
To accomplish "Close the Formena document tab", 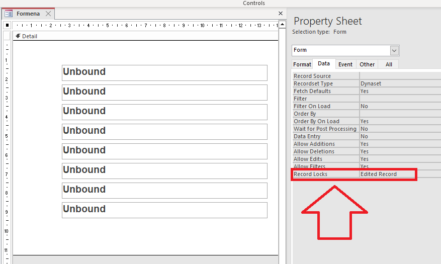I will pos(48,14).
